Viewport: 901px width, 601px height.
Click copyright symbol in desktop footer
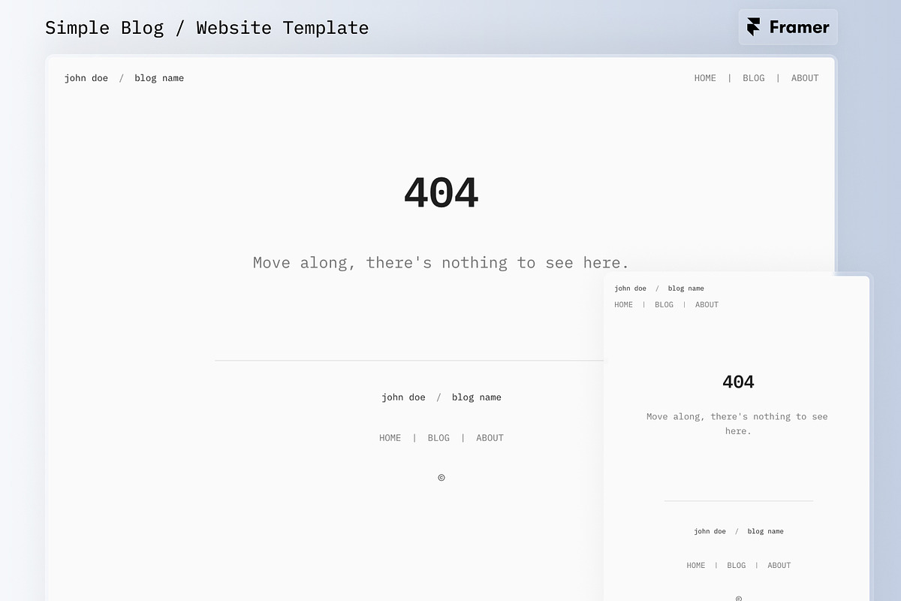pyautogui.click(x=441, y=477)
